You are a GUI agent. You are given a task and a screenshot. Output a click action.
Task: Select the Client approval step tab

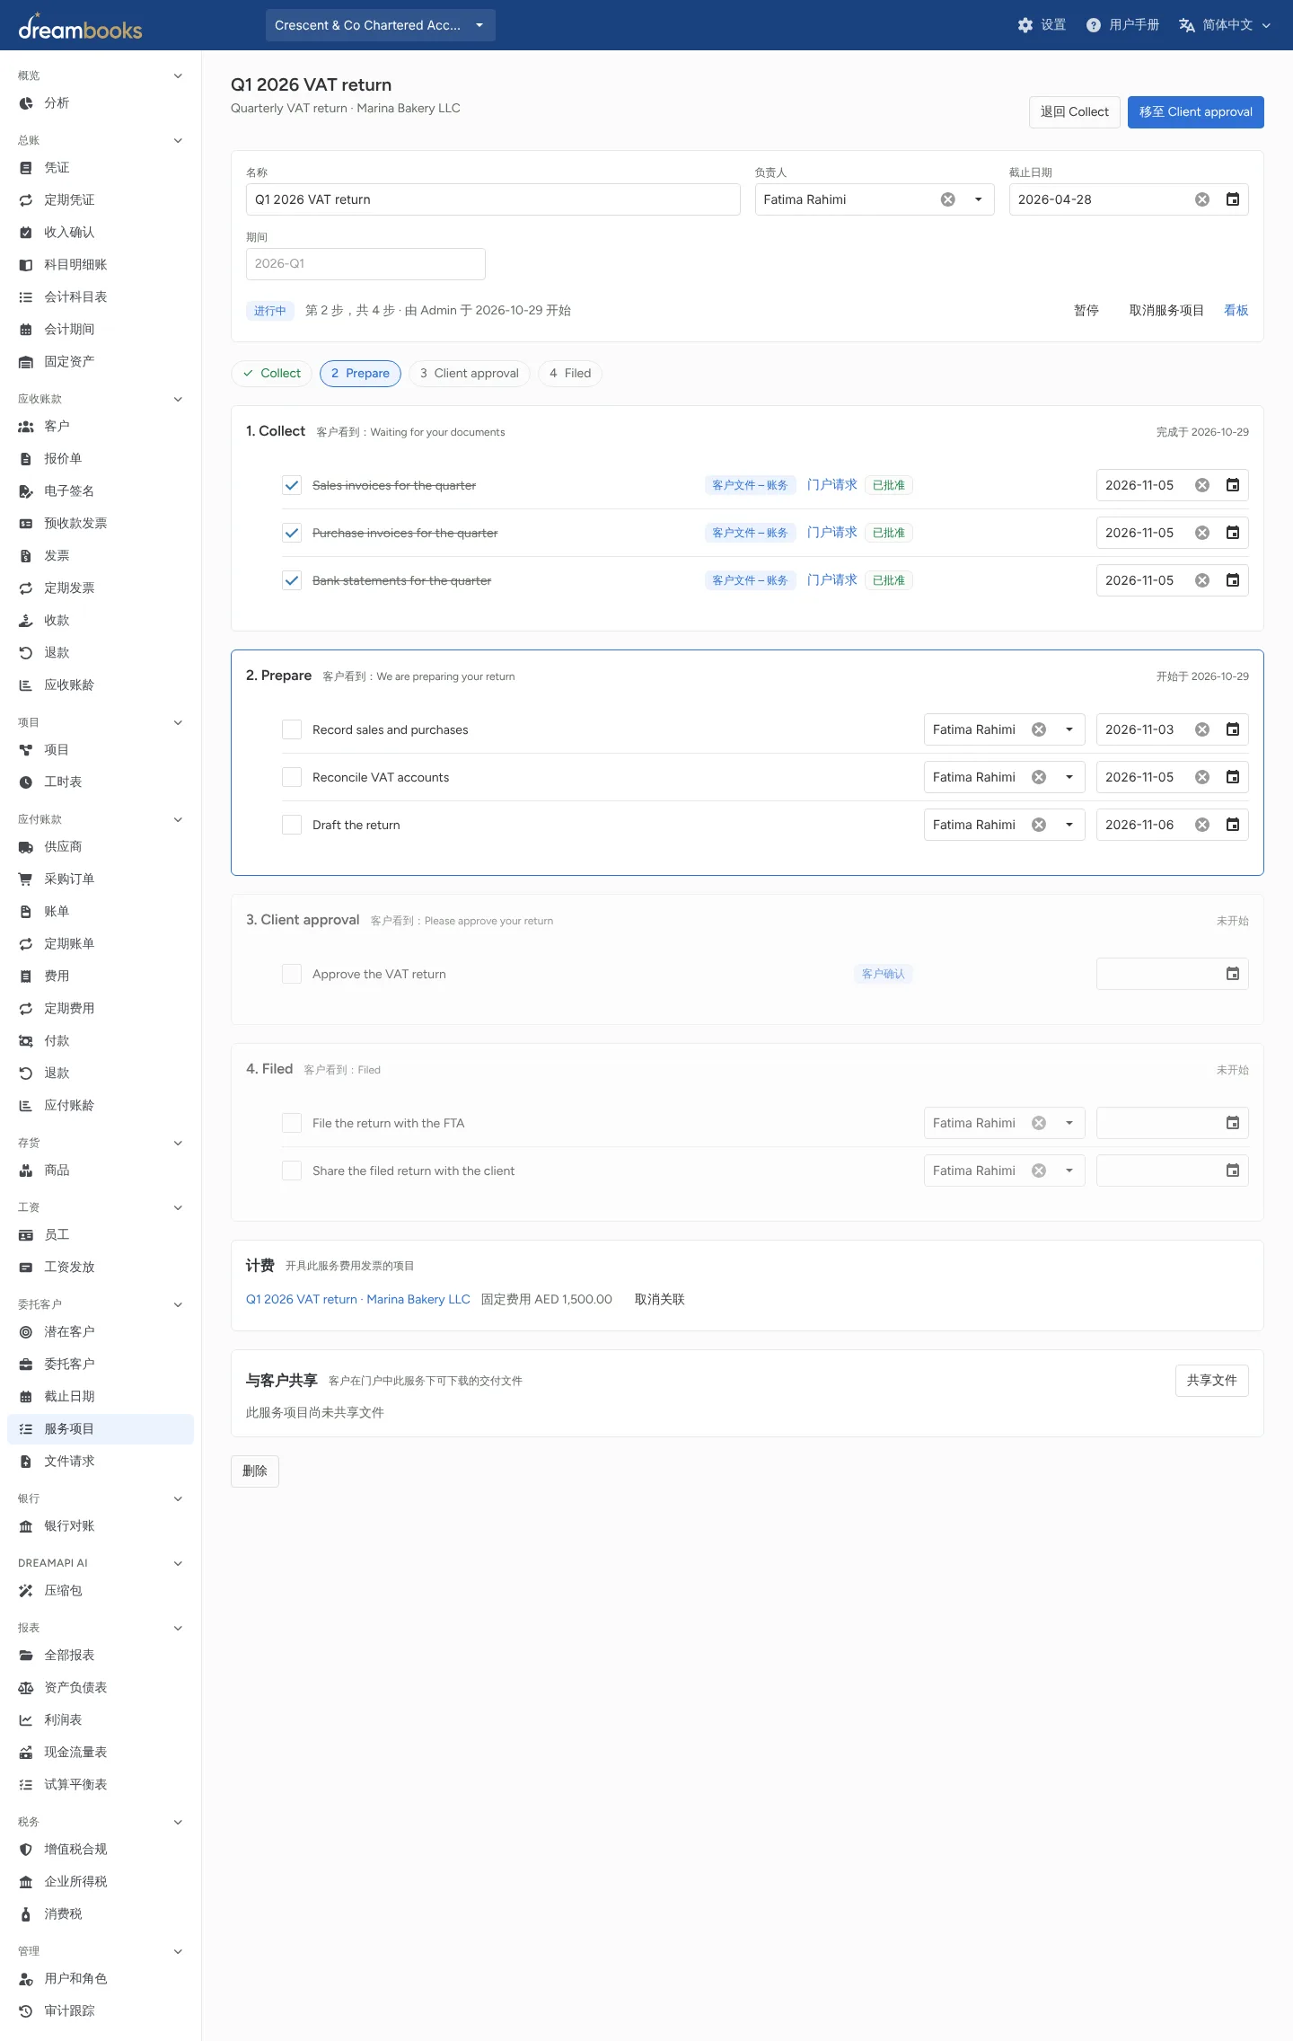pyautogui.click(x=470, y=374)
